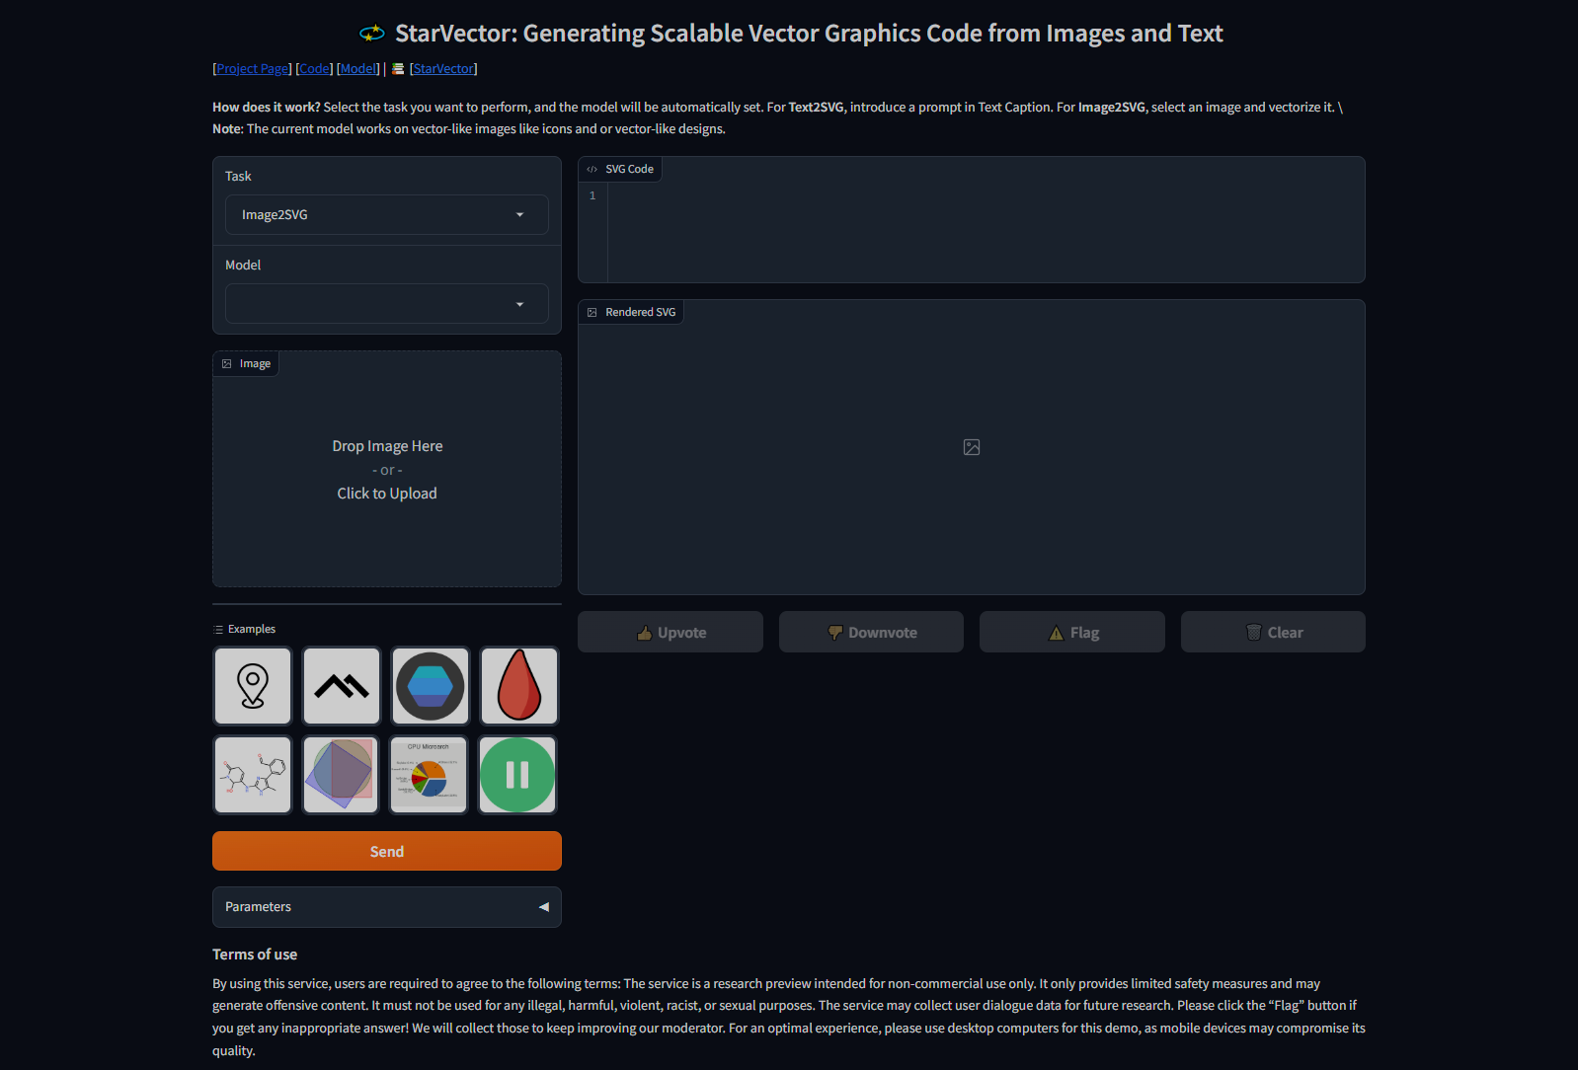Select the molecule structure example image
1578x1070 pixels.
click(x=253, y=775)
